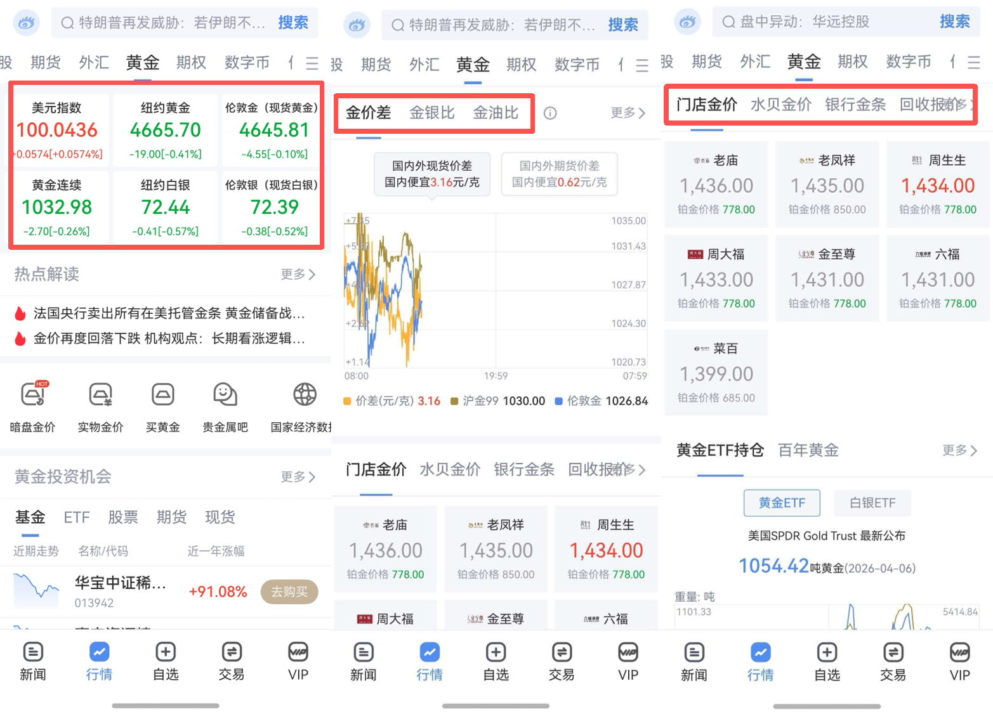Select the 国内外期货价差 option
993x714 pixels.
point(559,174)
